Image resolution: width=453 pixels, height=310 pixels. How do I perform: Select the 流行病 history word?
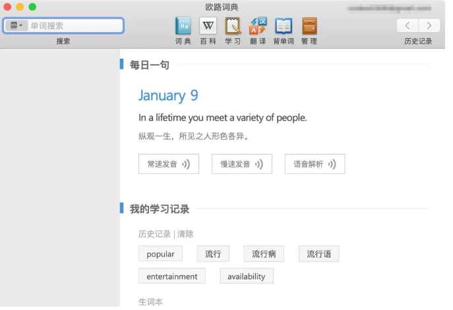pyautogui.click(x=263, y=254)
